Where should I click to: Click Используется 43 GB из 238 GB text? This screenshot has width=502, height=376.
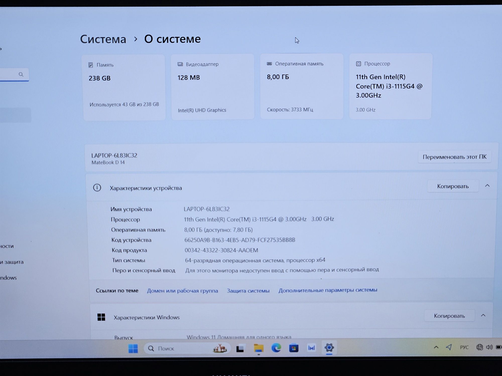pyautogui.click(x=124, y=104)
